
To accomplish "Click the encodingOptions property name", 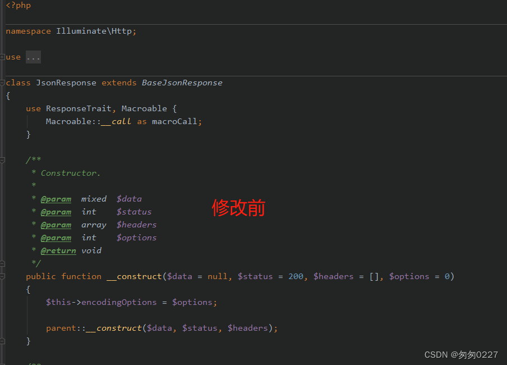I will click(119, 302).
